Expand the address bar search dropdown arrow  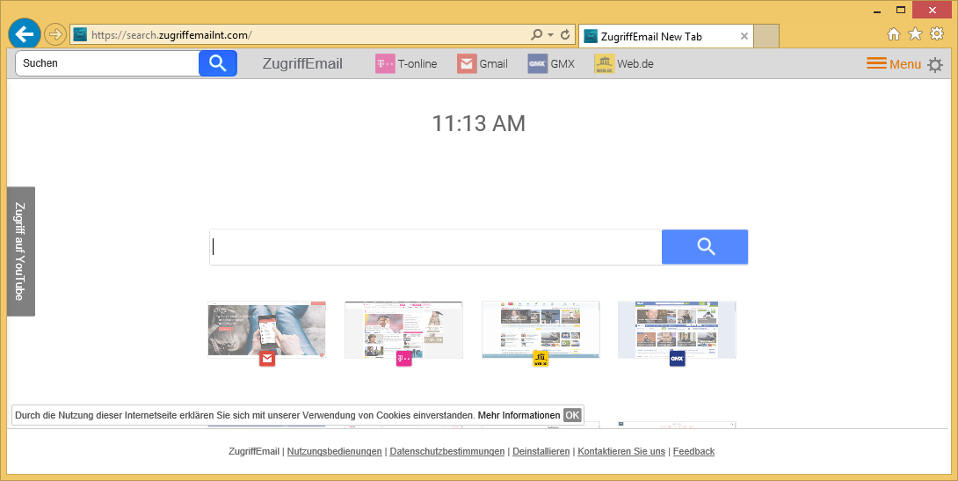pos(550,35)
